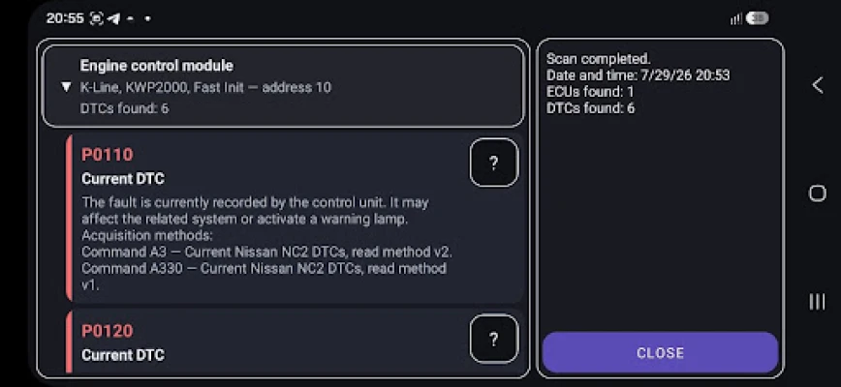
Task: Tap the Current DTC label under P0120
Action: pyautogui.click(x=123, y=355)
